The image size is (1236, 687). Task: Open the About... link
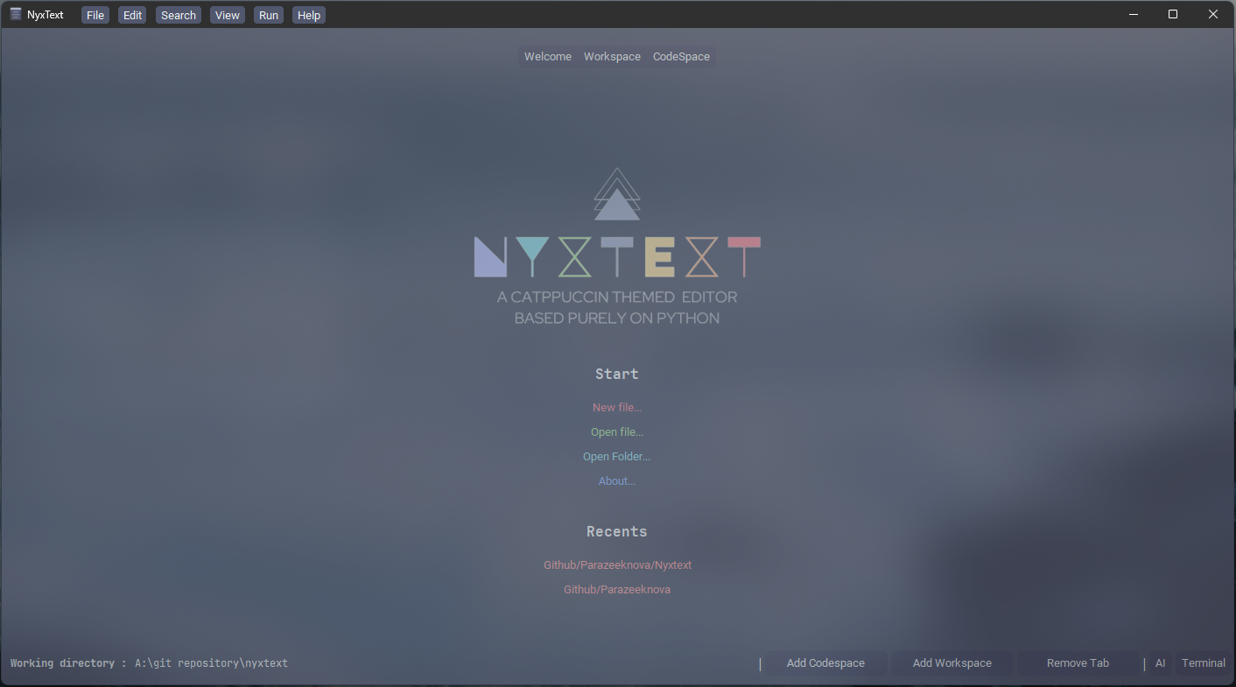[617, 481]
